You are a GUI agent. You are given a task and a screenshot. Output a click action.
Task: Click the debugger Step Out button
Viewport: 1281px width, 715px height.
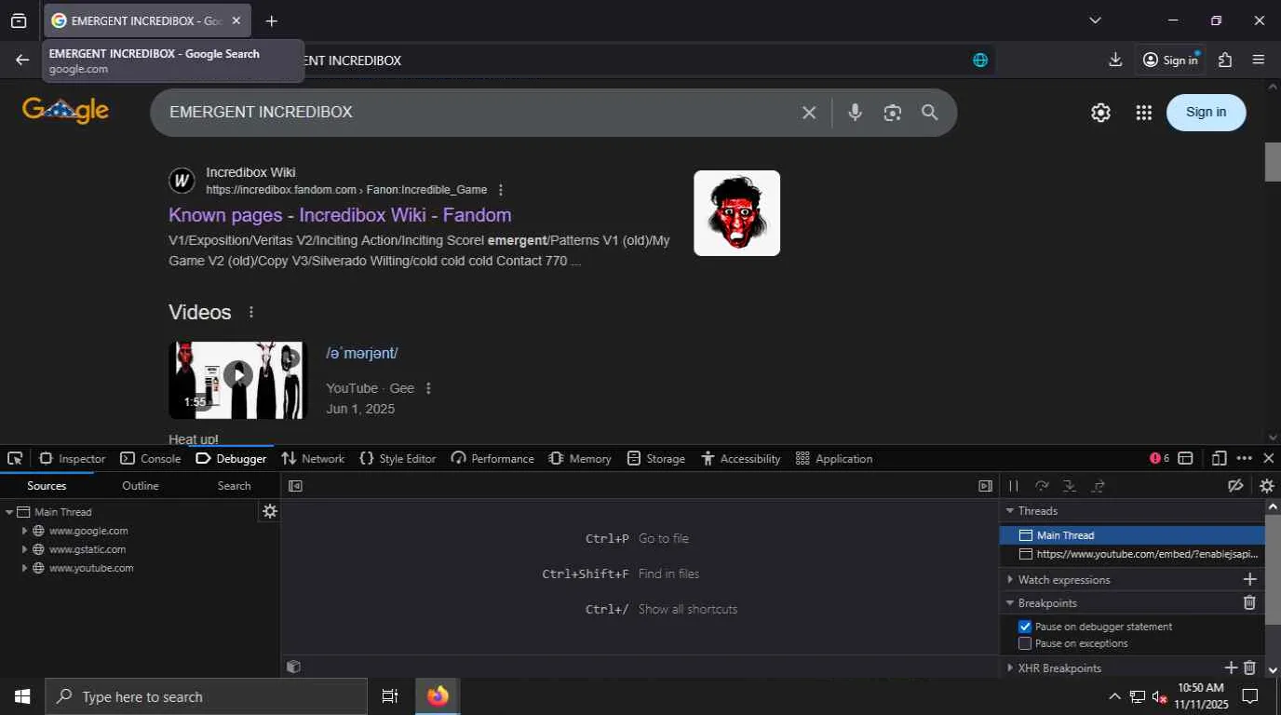pos(1099,486)
